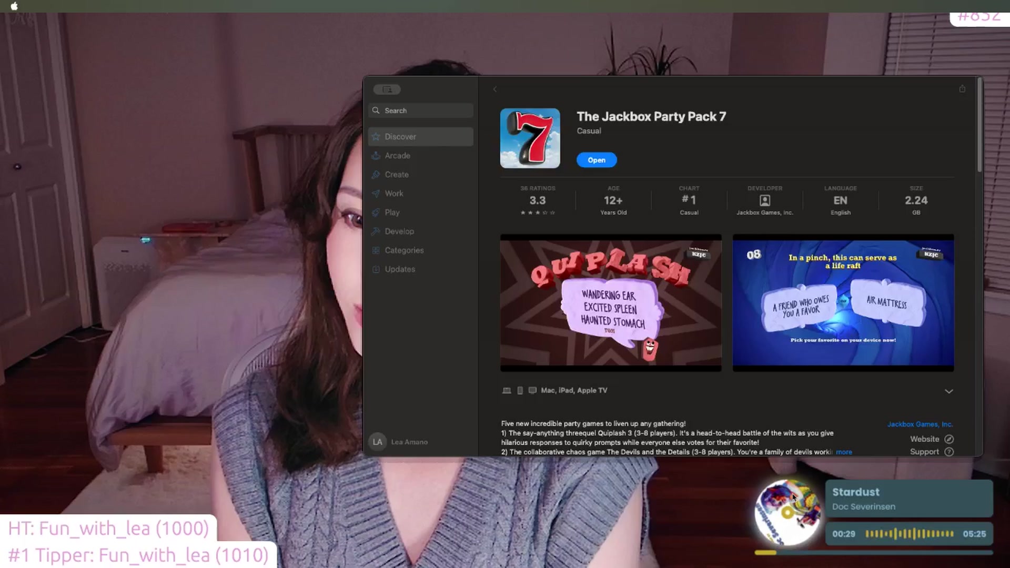The height and width of the screenshot is (568, 1010).
Task: Click the 12+ age rating
Action: pyautogui.click(x=613, y=200)
